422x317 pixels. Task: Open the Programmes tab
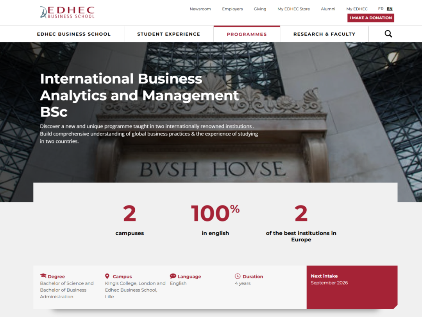(247, 34)
